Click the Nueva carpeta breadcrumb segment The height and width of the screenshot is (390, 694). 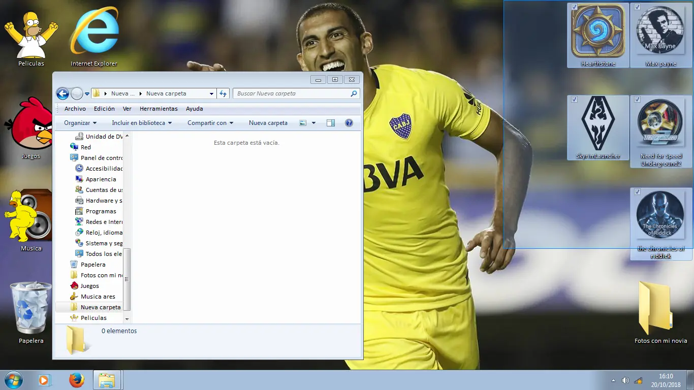pos(166,93)
